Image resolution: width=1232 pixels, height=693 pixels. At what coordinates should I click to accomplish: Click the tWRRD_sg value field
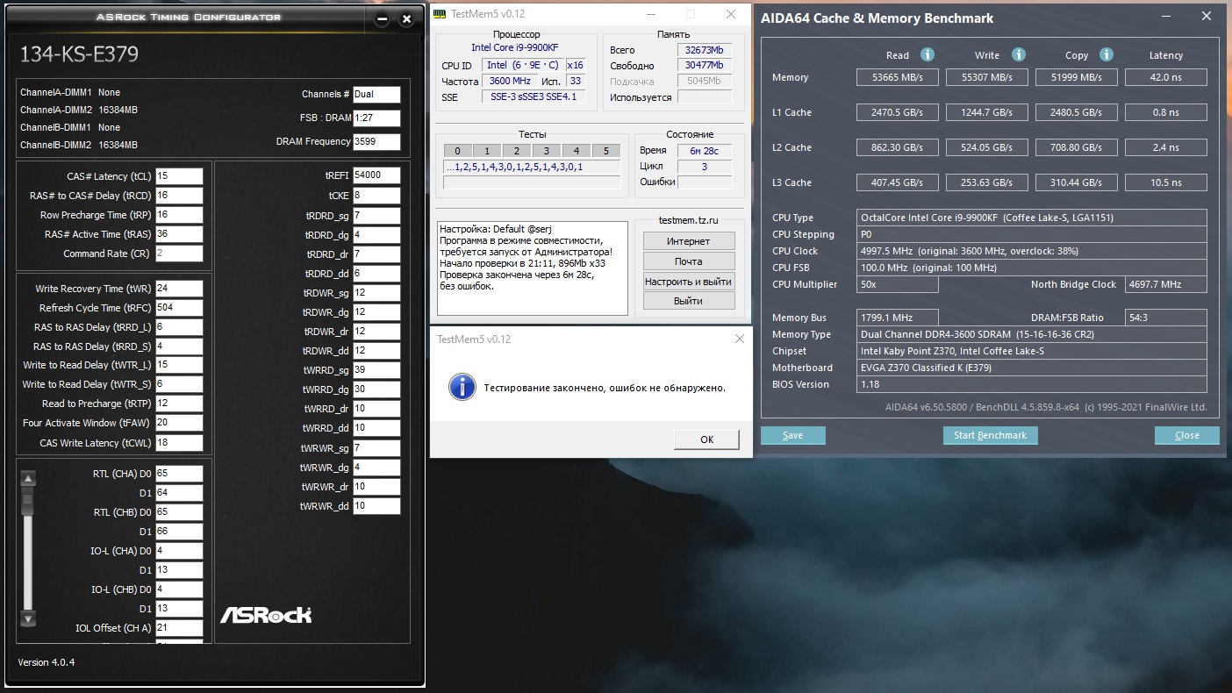376,370
